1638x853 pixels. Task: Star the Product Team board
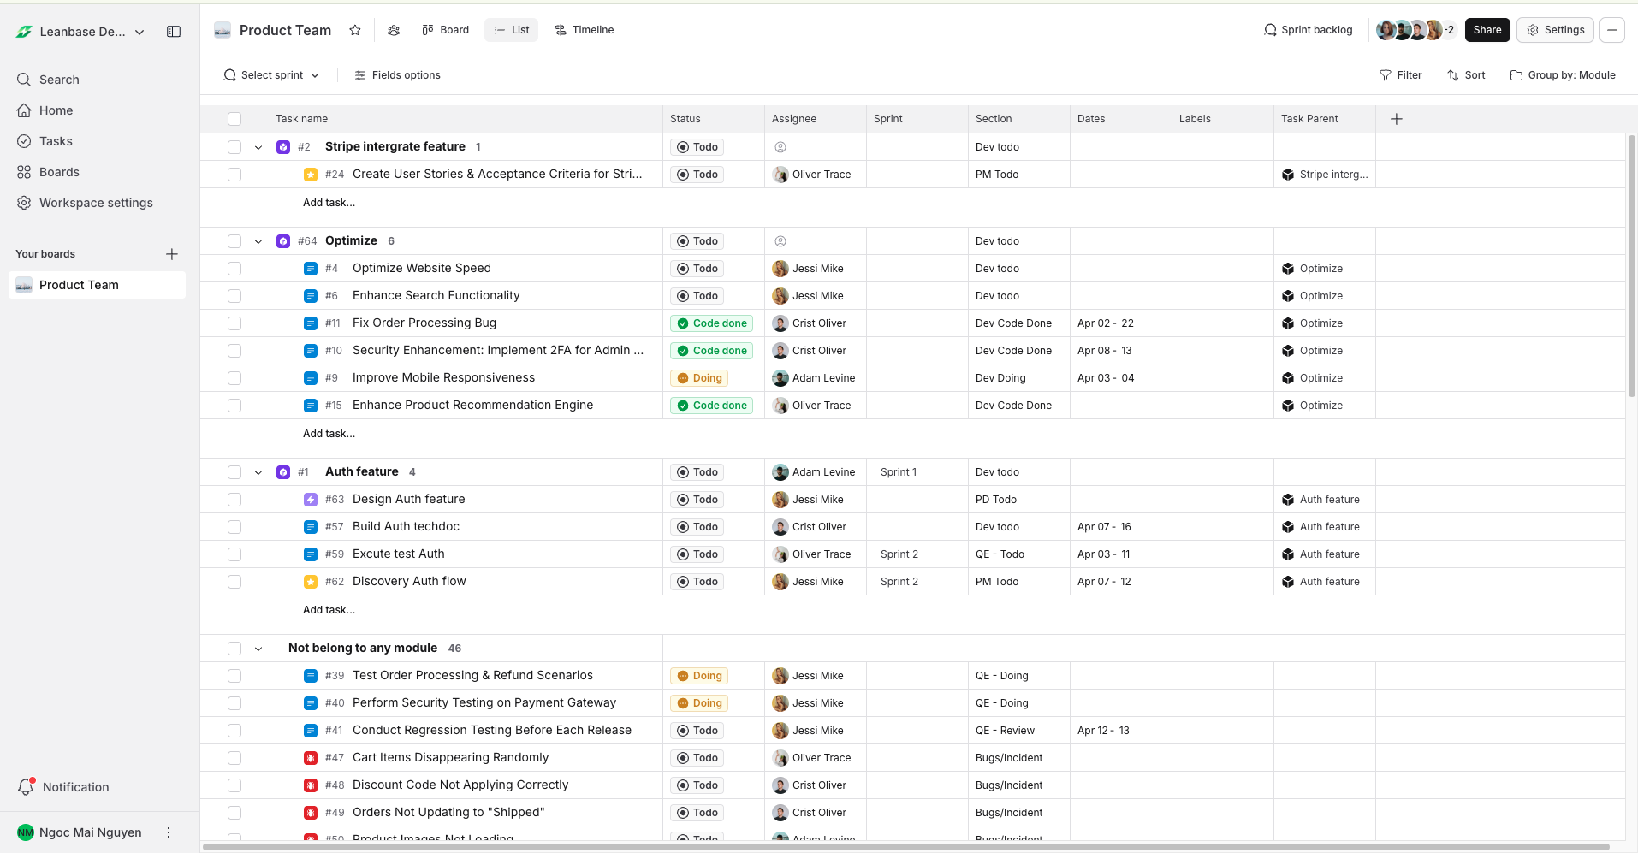tap(355, 30)
